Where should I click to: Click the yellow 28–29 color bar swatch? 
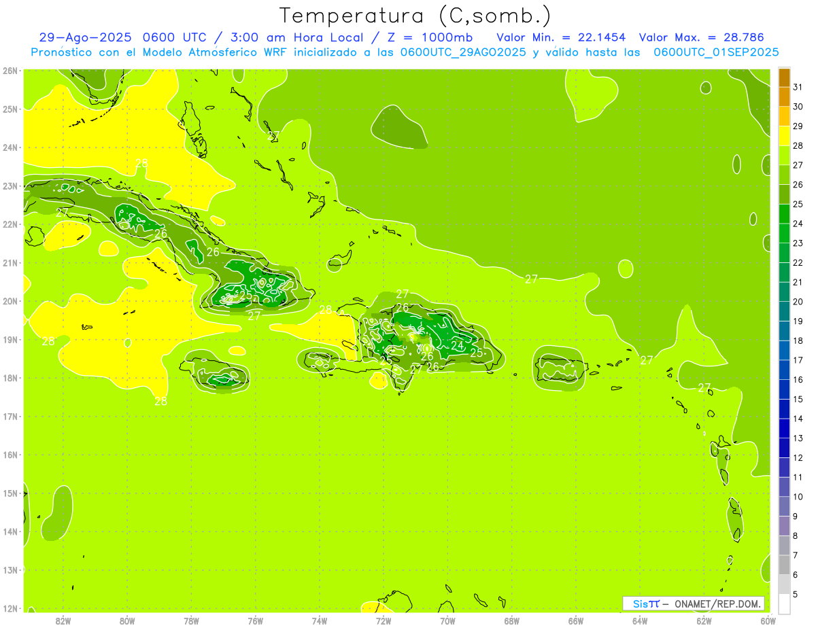coord(784,135)
